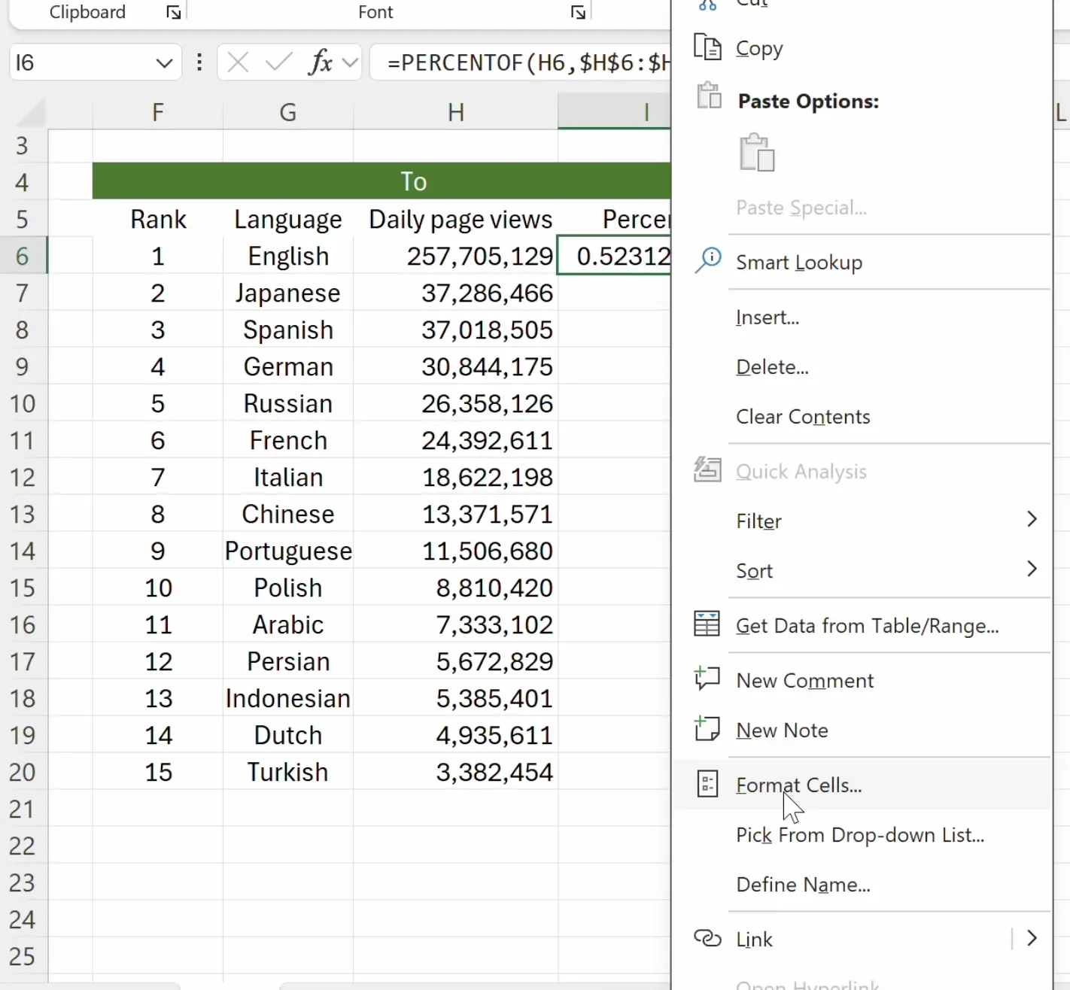Choose Delete from the context menu

tap(772, 367)
